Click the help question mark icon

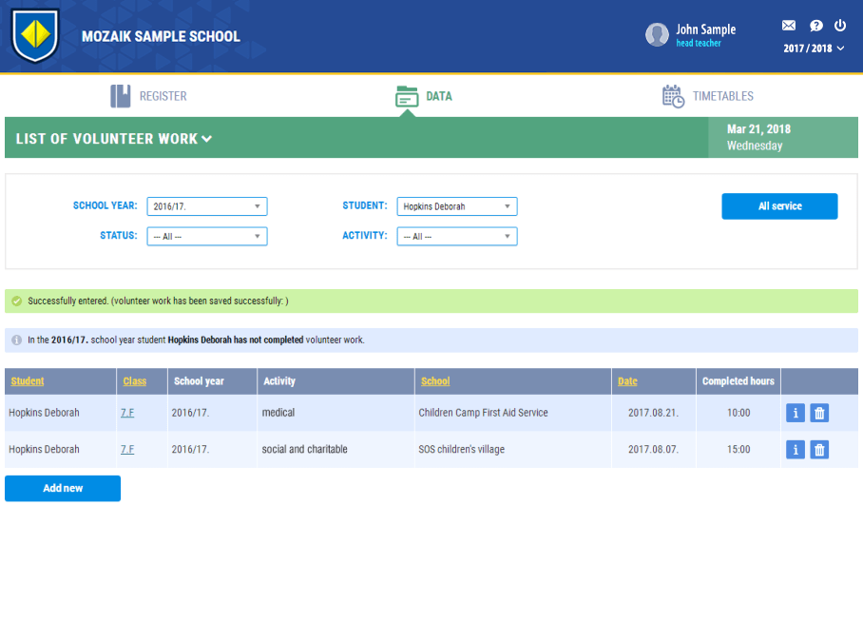coord(815,26)
